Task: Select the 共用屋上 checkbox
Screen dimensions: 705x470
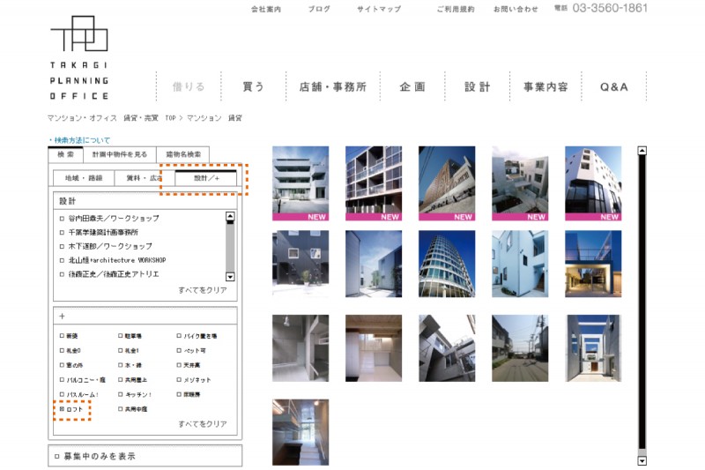Action: pos(121,379)
